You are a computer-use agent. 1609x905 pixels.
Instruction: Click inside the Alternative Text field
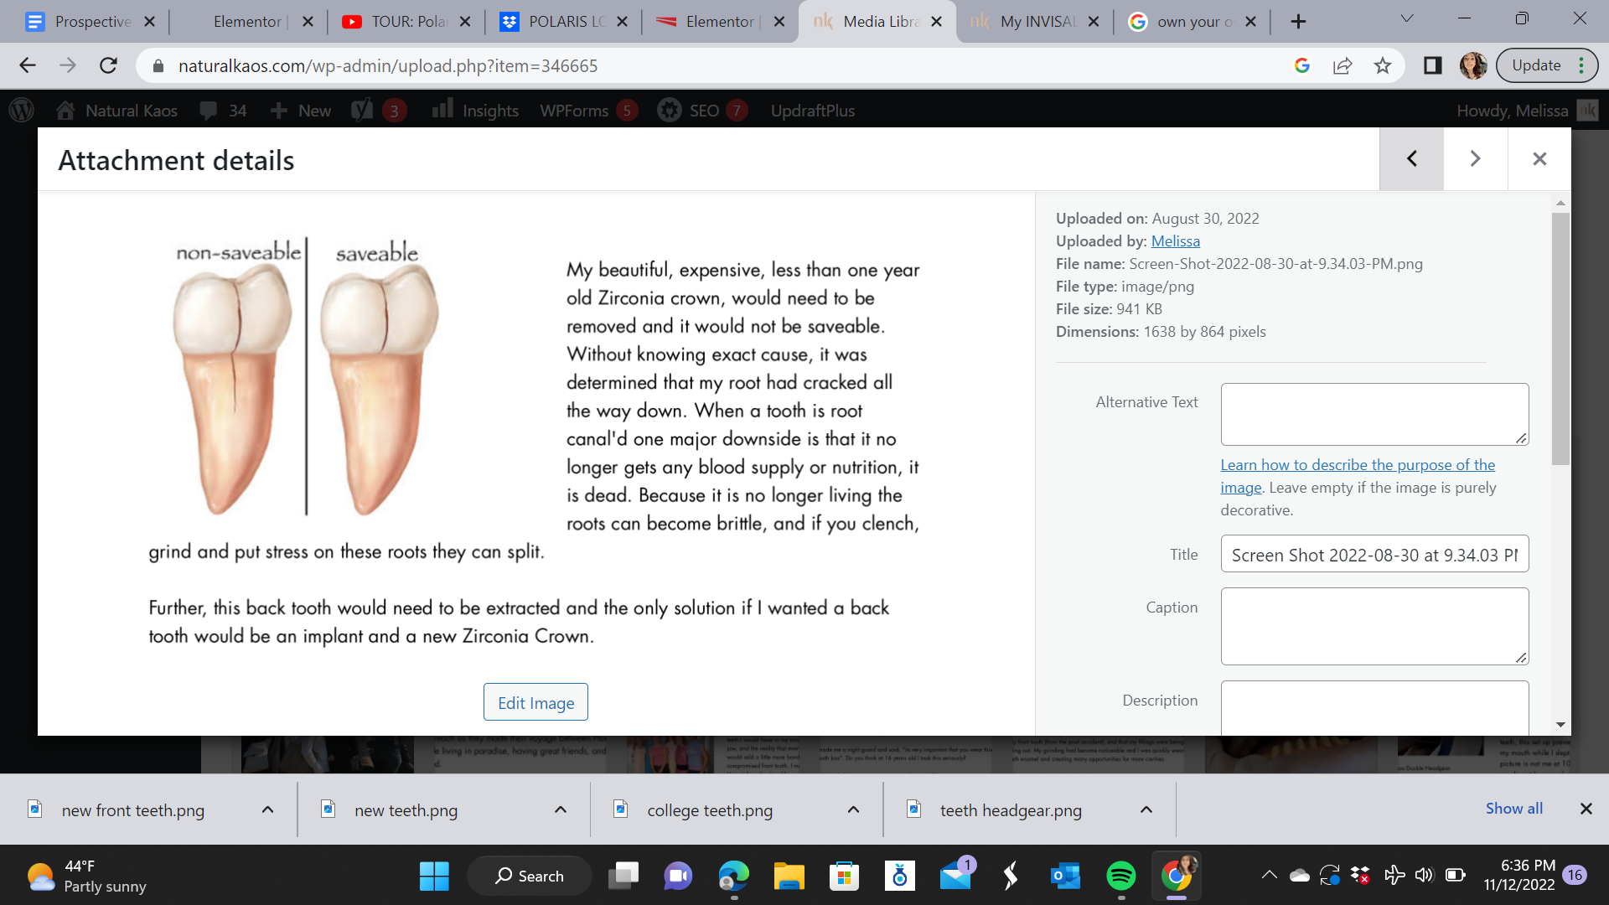[1374, 414]
